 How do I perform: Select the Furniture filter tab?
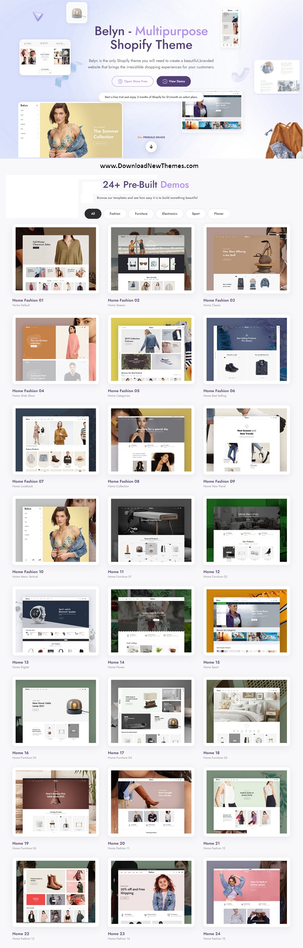pos(141,214)
